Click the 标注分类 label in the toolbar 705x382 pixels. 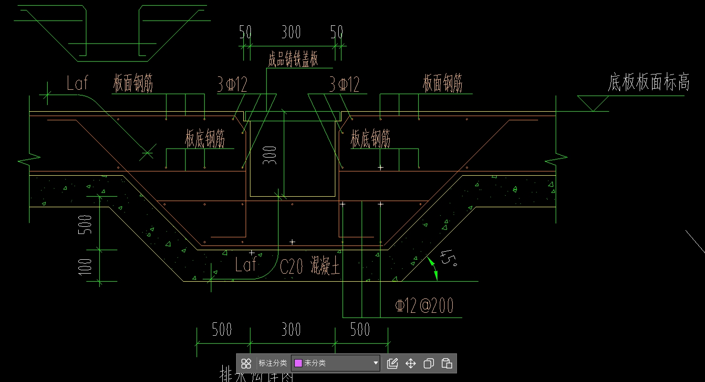[273, 363]
